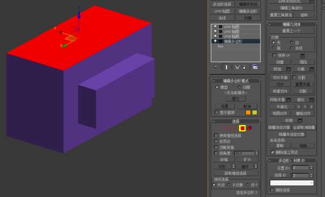
Task: Open the named material ID dropdown
Action: point(291,183)
